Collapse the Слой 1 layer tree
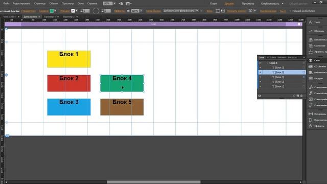 268,63
